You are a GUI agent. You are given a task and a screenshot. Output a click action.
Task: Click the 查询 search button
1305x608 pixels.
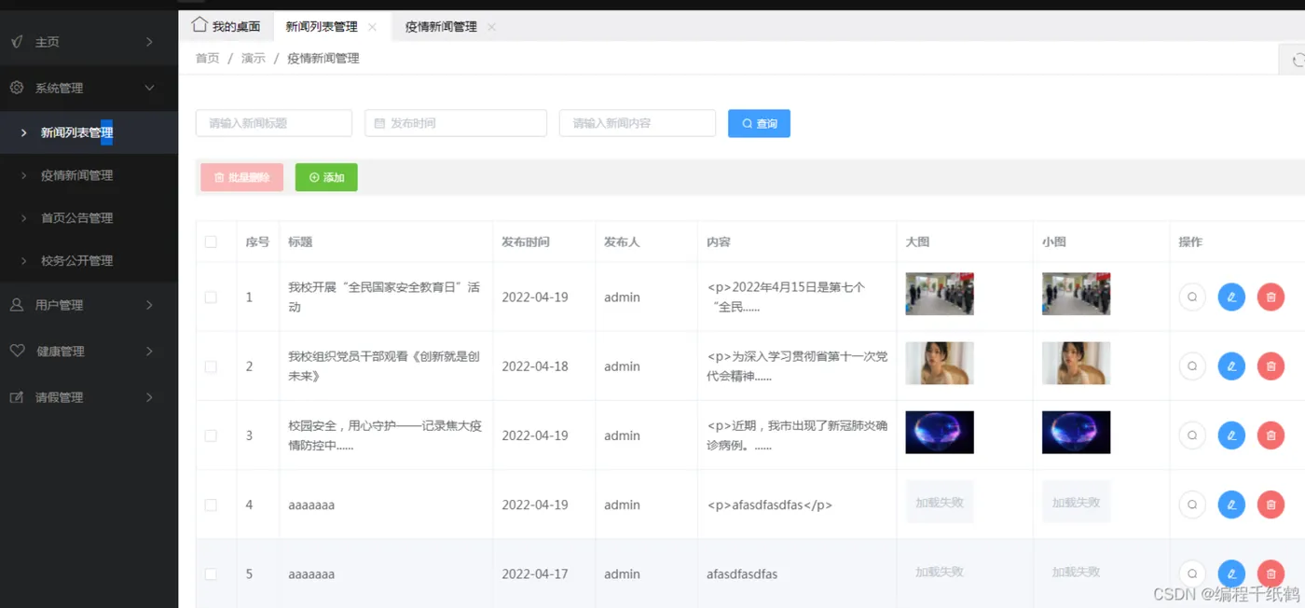[x=759, y=123]
